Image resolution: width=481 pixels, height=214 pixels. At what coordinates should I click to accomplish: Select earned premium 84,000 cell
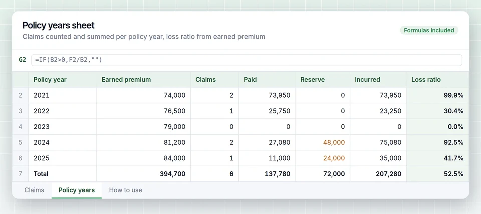click(144, 158)
